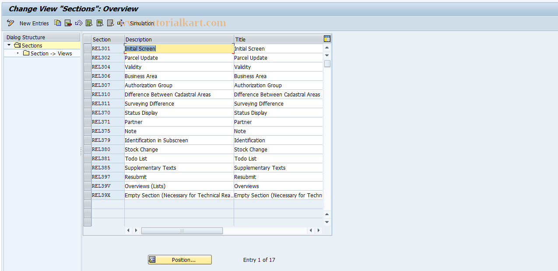Select the row marker for REL310

point(88,94)
